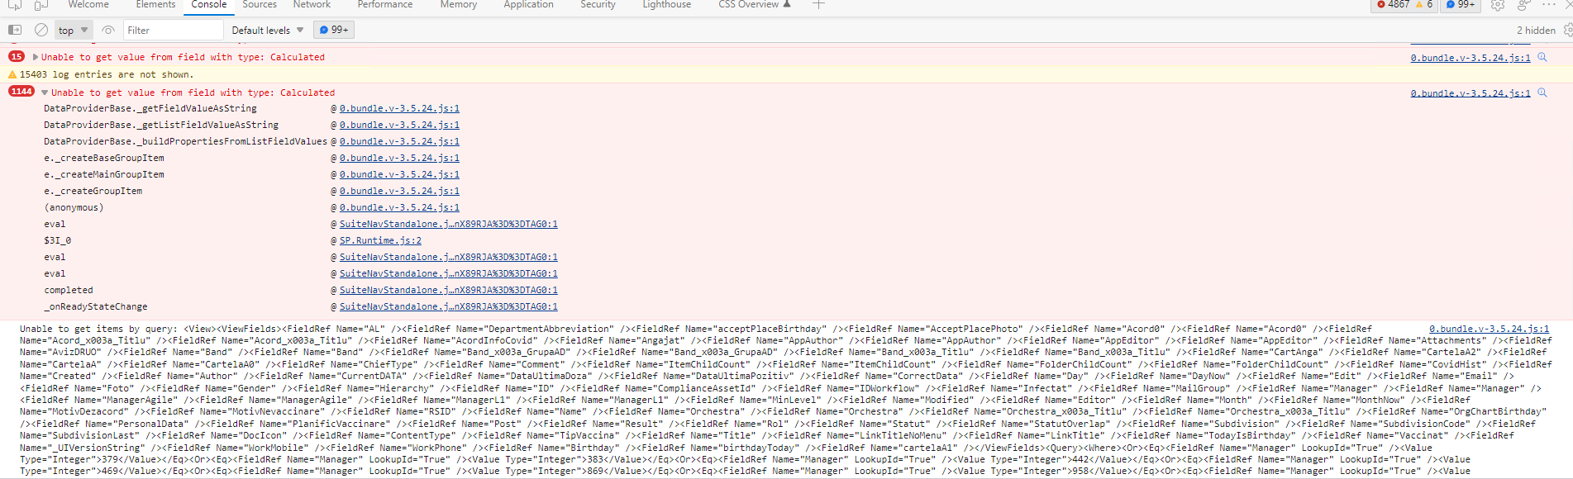Open the feedback icon in the top bar
The image size is (1573, 479).
(x=1524, y=5)
